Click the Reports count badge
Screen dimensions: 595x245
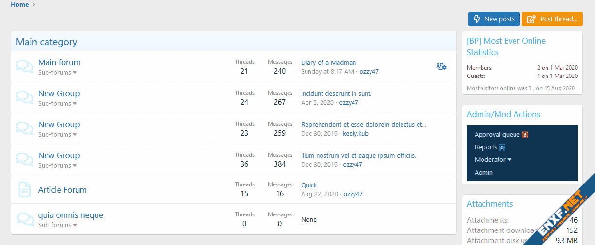502,147
